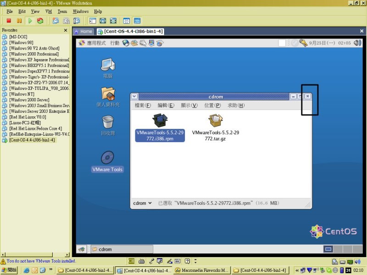
Task: Launch the web browser globe icon
Action: point(126,43)
